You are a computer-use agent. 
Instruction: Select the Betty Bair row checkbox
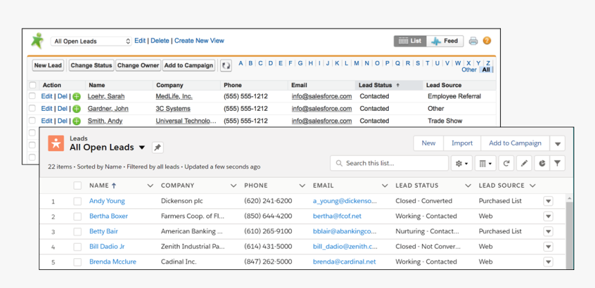pos(77,232)
